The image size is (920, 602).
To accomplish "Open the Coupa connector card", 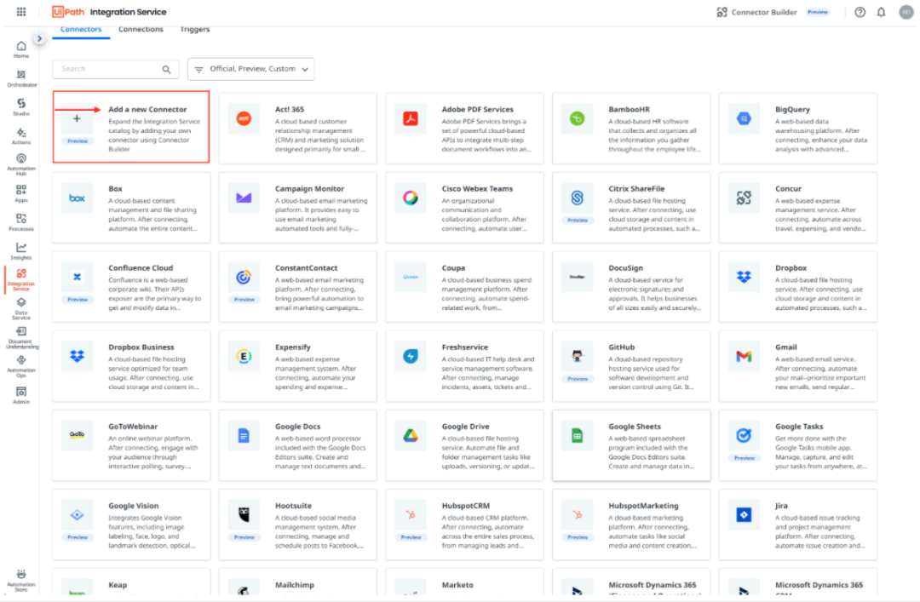I will click(x=465, y=286).
